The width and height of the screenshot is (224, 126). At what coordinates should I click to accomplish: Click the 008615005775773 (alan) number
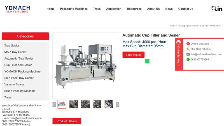pos(16,124)
